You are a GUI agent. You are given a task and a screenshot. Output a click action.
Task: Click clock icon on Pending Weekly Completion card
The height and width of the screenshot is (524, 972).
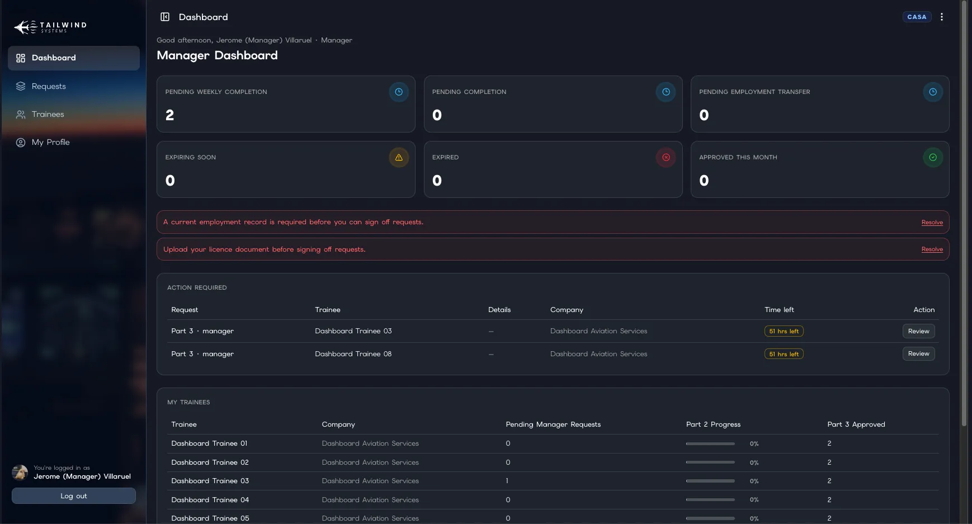399,92
